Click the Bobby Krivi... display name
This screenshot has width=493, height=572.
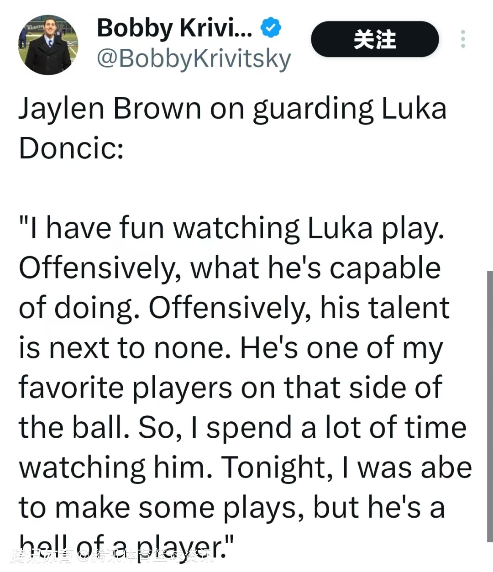point(174,28)
